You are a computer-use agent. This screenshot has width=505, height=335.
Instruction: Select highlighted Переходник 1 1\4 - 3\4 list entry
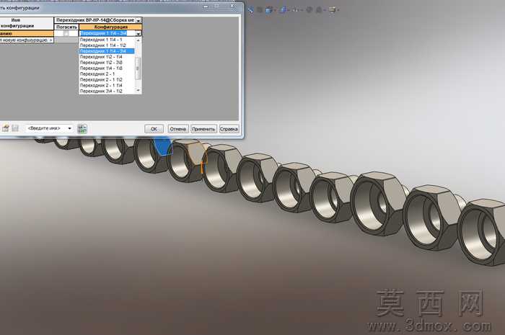coord(107,51)
